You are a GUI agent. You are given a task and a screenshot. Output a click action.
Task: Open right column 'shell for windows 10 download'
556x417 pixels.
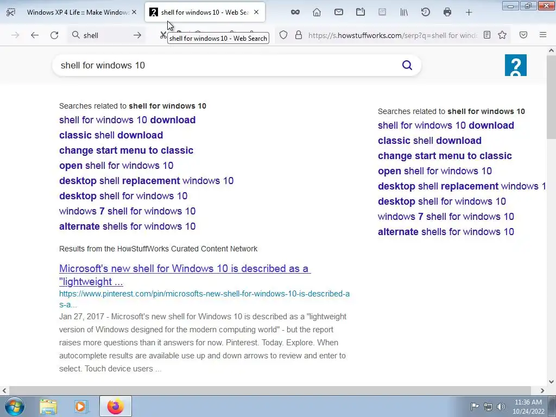click(x=446, y=125)
